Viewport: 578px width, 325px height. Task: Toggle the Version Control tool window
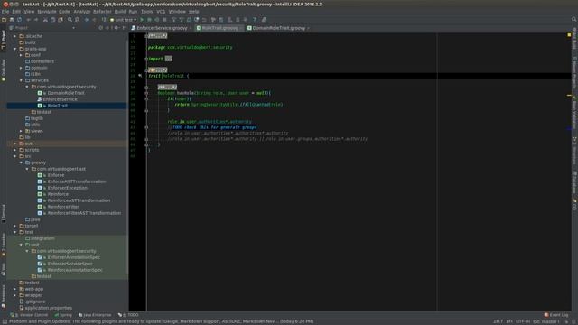30,315
